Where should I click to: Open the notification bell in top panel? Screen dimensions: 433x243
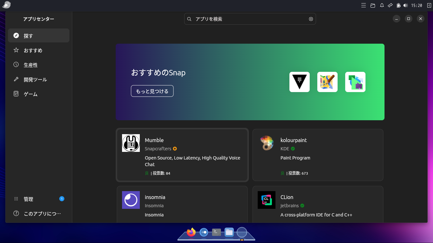[x=382, y=5]
